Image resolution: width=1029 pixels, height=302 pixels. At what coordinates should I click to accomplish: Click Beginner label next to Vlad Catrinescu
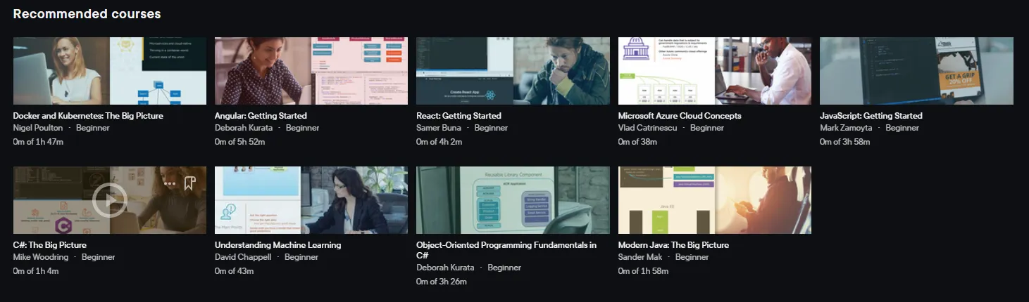(707, 128)
